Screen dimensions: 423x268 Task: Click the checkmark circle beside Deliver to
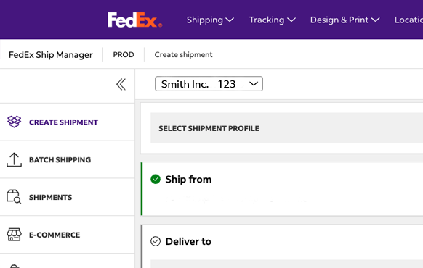click(x=156, y=241)
